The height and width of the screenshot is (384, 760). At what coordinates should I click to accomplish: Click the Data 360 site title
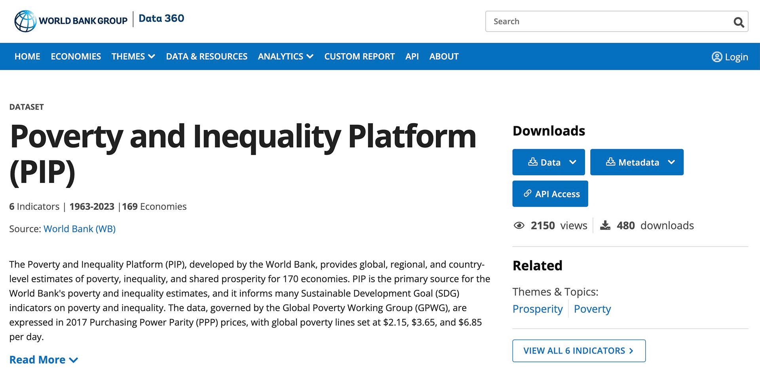tap(161, 19)
